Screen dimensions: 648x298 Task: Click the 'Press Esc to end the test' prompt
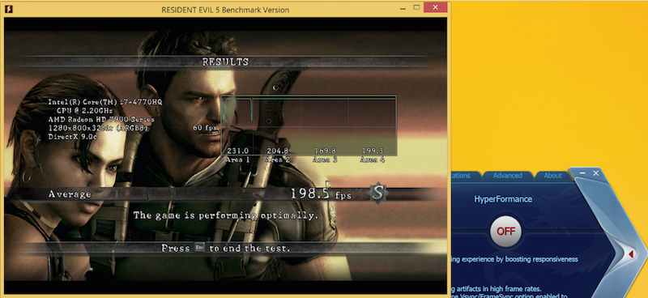[226, 248]
